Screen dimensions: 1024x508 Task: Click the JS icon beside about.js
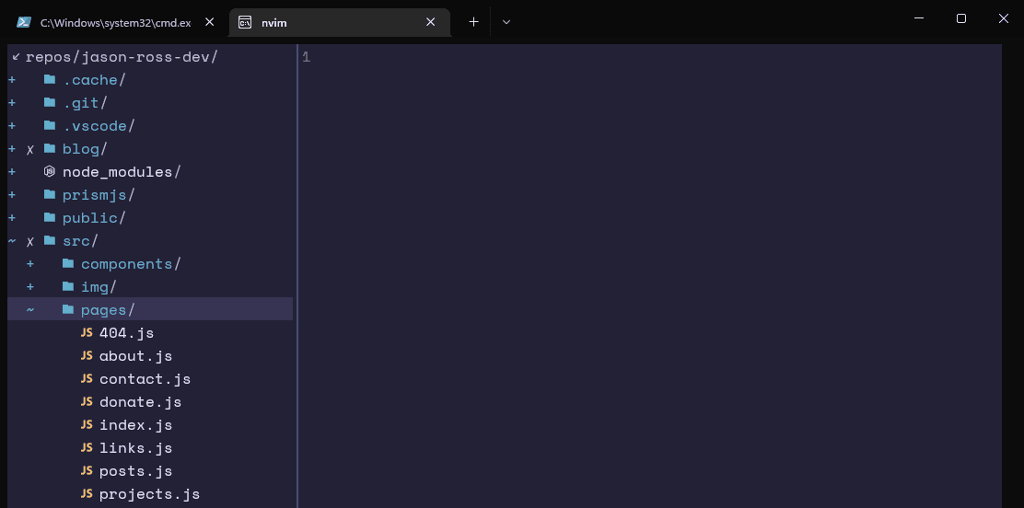click(x=87, y=356)
